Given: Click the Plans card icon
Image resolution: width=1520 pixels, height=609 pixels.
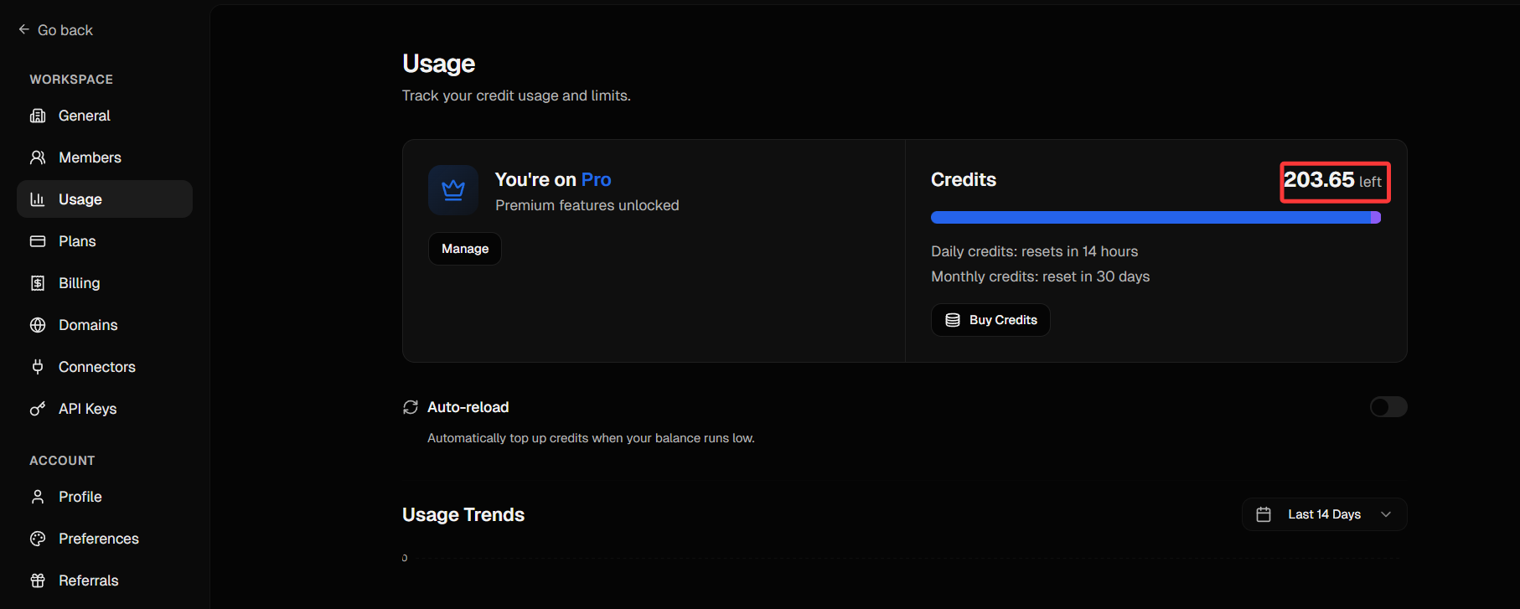Looking at the screenshot, I should [x=38, y=241].
